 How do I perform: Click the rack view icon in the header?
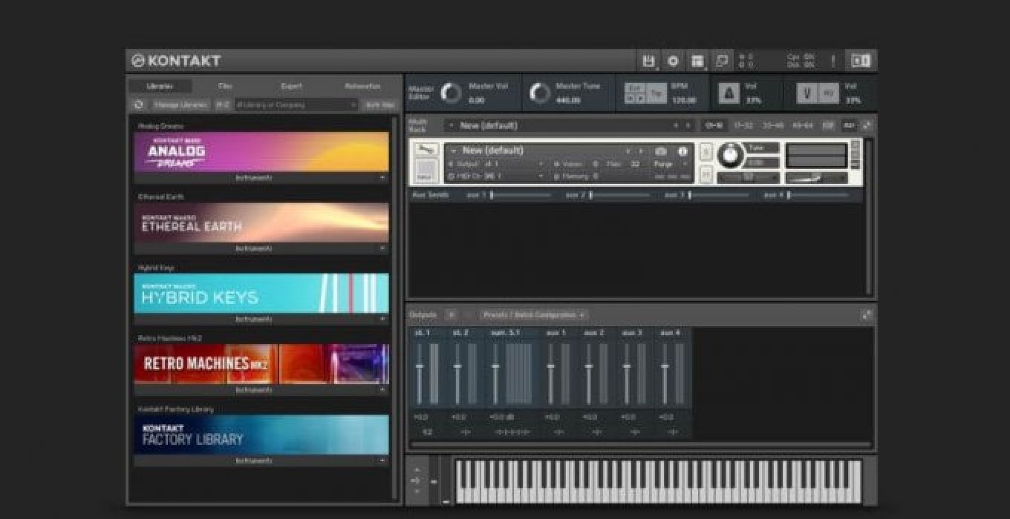click(698, 61)
